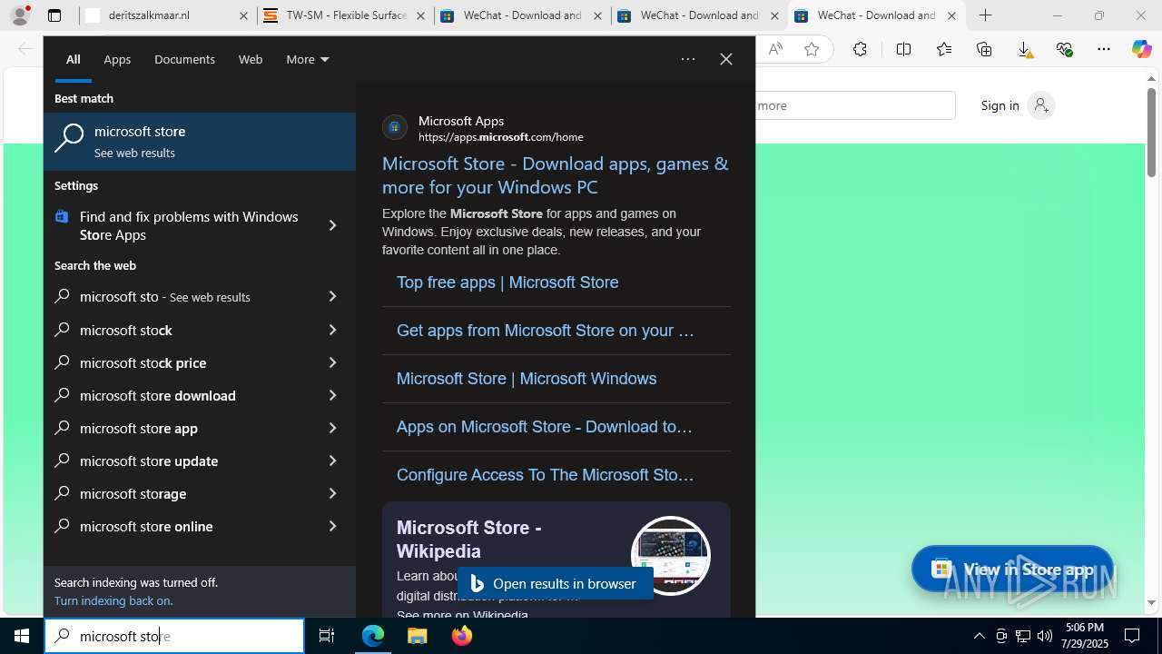Open the Copilot icon in Edge
The height and width of the screenshot is (654, 1162).
pos(1142,49)
